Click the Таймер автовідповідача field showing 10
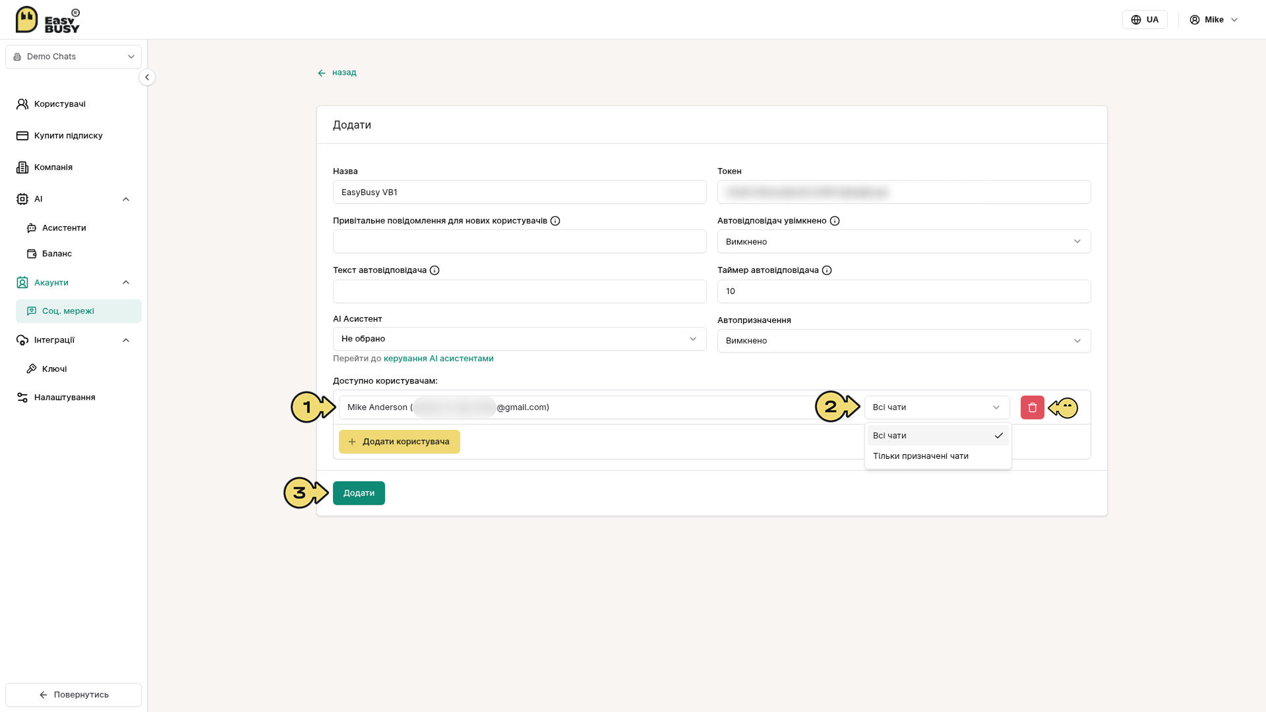 904,291
